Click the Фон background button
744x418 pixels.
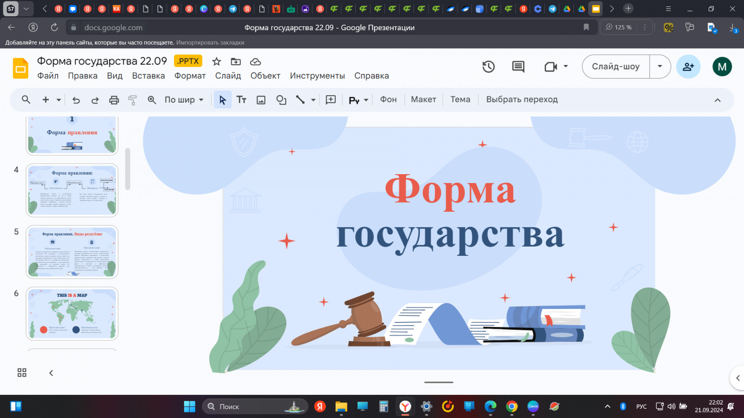point(388,99)
